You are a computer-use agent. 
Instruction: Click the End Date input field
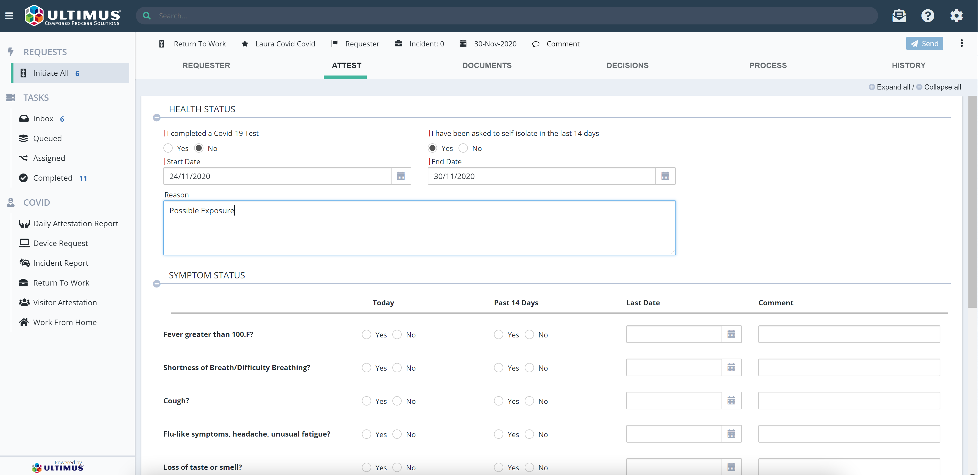(x=541, y=176)
